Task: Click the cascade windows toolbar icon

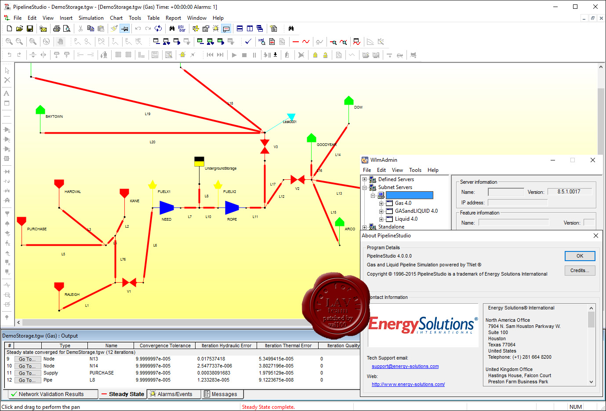Action: coord(260,29)
